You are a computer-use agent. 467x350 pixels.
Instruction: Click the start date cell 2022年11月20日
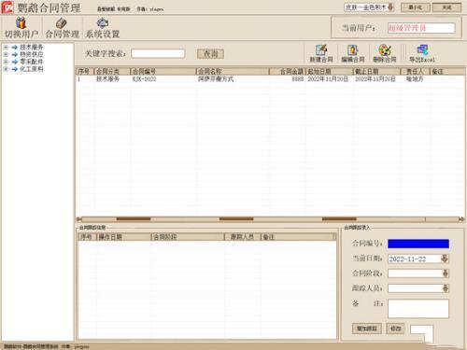328,79
